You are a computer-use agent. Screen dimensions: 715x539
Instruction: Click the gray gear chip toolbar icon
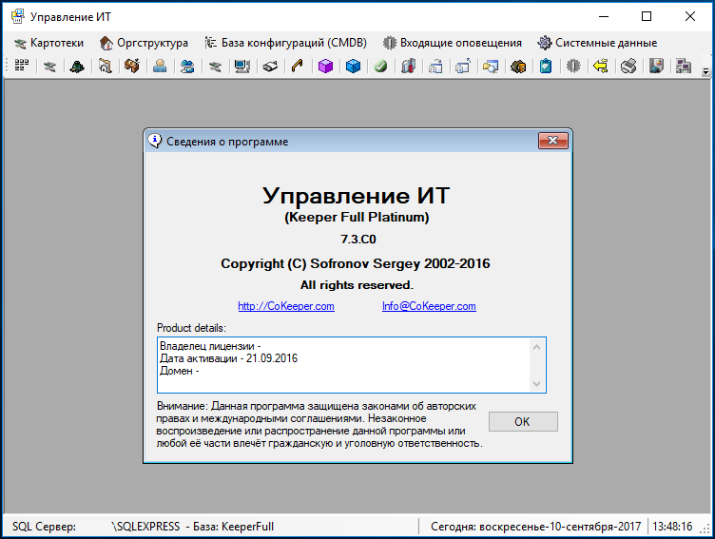click(x=573, y=67)
